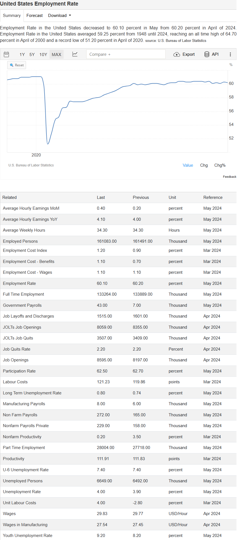This screenshot has width=237, height=540.
Task: Open Average Hourly Earnings MoM link
Action: coord(31,208)
